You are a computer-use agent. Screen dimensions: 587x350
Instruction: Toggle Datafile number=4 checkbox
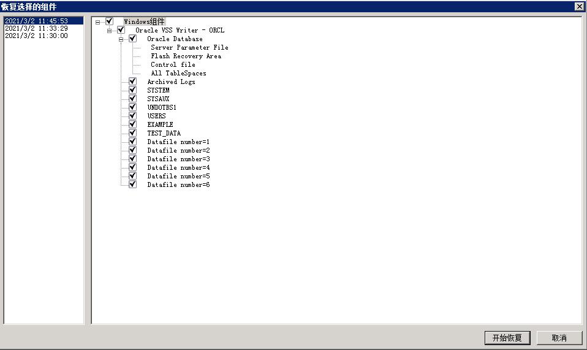point(132,167)
